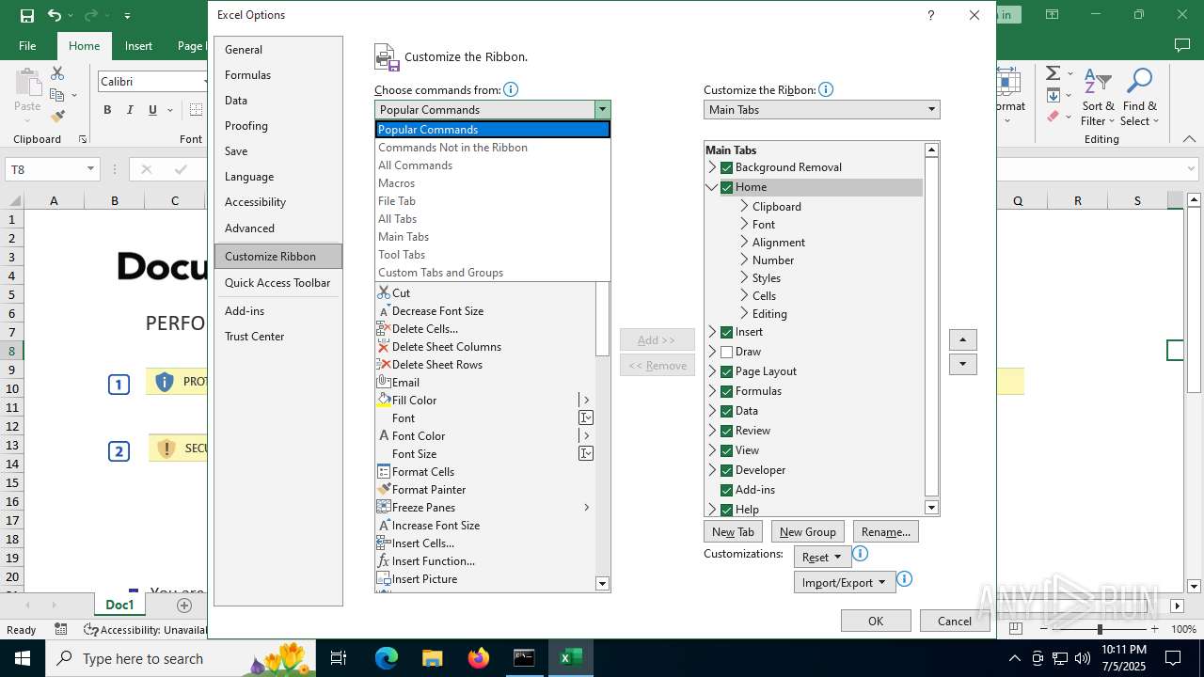Viewport: 1204px width, 677px height.
Task: Click the New Tab button
Action: tap(733, 531)
